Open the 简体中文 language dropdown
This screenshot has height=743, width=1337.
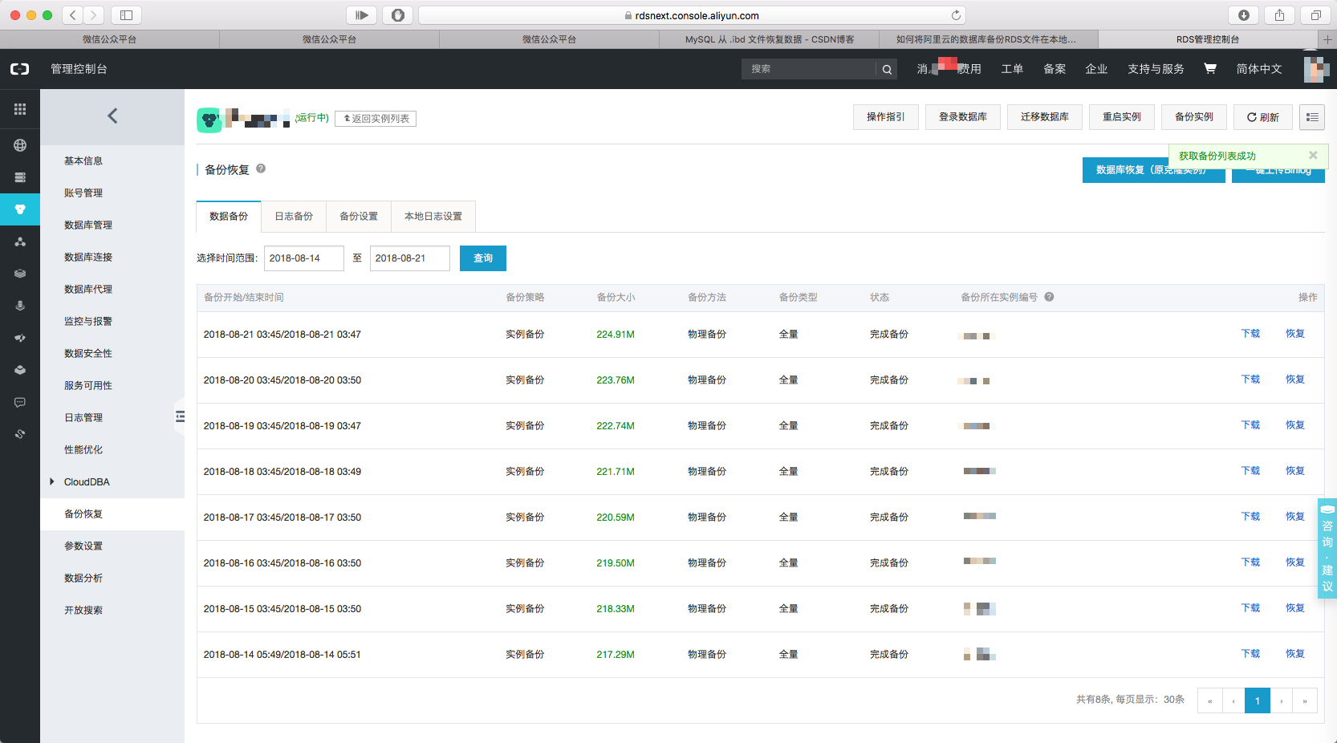[1258, 69]
